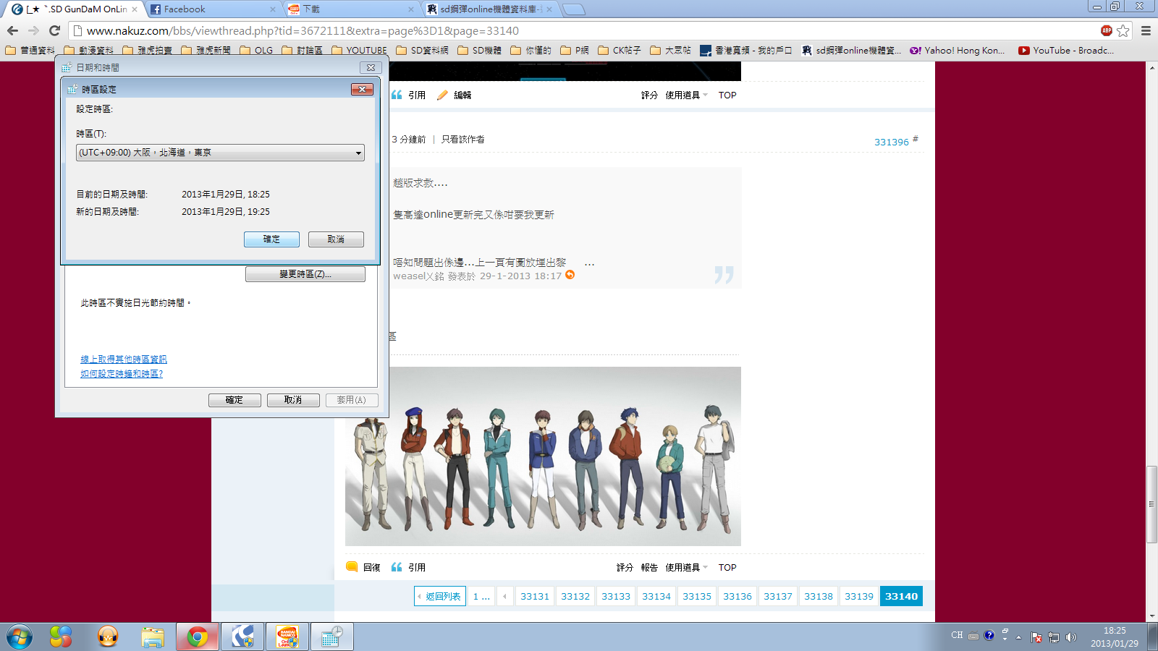Go to forum page 33139
Viewport: 1158px width, 651px height.
point(859,596)
